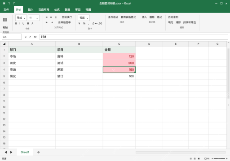Click the first (leftmost) alignment icon
The height and width of the screenshot is (161, 230).
[x=47, y=17]
